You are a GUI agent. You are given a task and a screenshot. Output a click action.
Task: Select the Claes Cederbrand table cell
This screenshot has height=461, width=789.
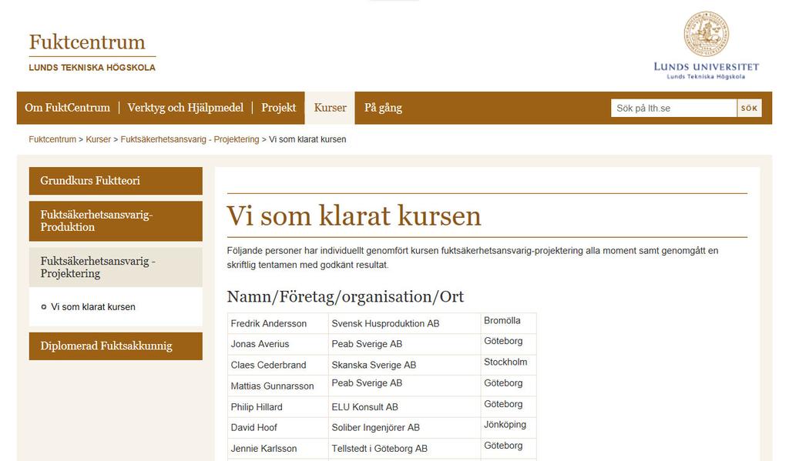click(x=277, y=365)
